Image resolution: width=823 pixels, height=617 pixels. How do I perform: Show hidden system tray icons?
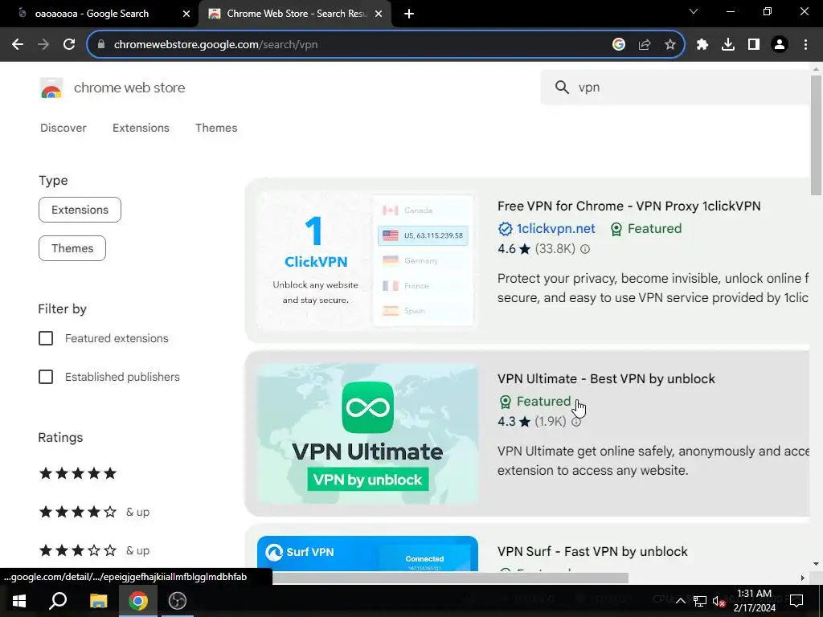point(680,601)
